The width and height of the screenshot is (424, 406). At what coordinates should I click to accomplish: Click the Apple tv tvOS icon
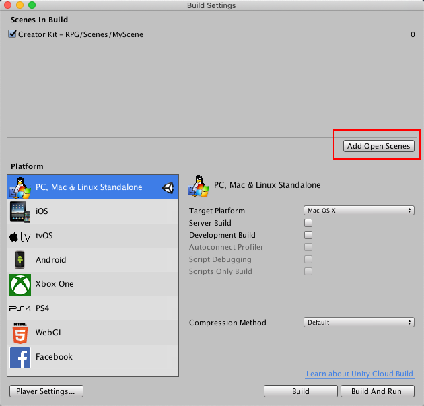tap(20, 236)
